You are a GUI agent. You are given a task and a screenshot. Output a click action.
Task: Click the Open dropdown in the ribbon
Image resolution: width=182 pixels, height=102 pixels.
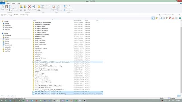tap(59, 6)
